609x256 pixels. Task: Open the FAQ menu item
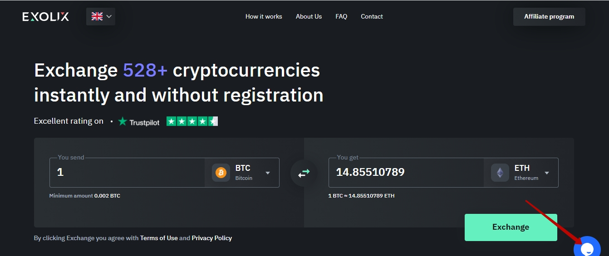click(341, 16)
